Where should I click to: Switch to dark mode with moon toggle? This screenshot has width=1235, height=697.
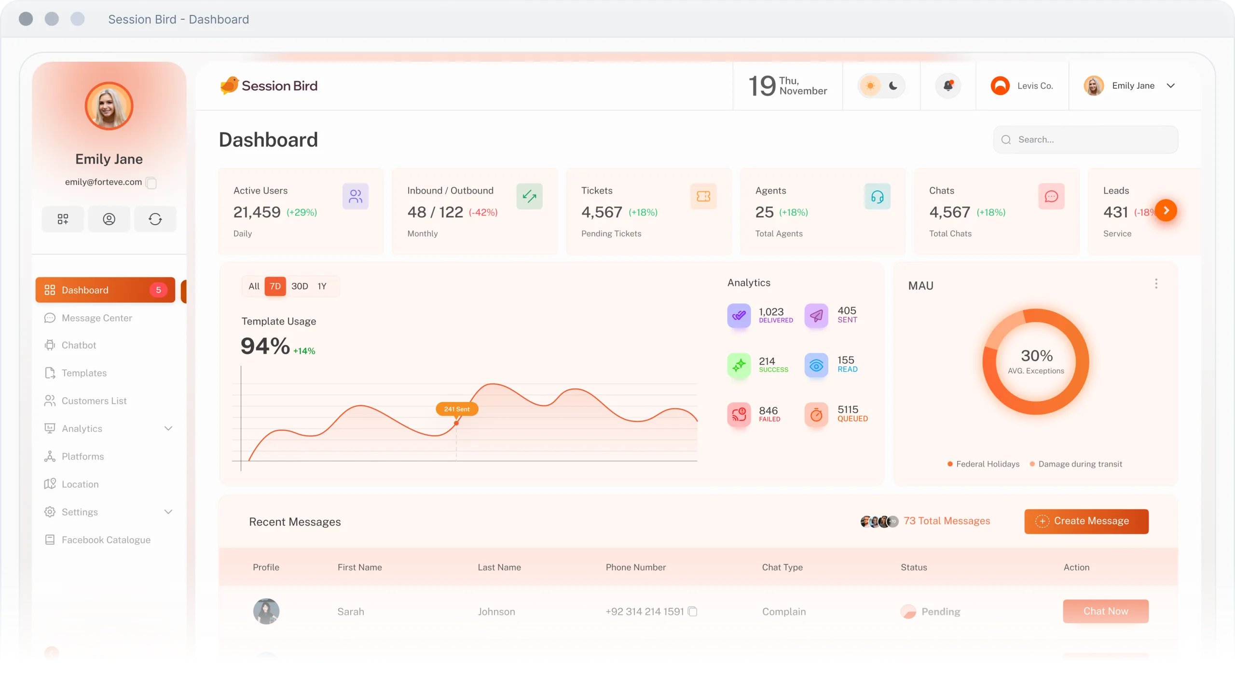point(893,86)
